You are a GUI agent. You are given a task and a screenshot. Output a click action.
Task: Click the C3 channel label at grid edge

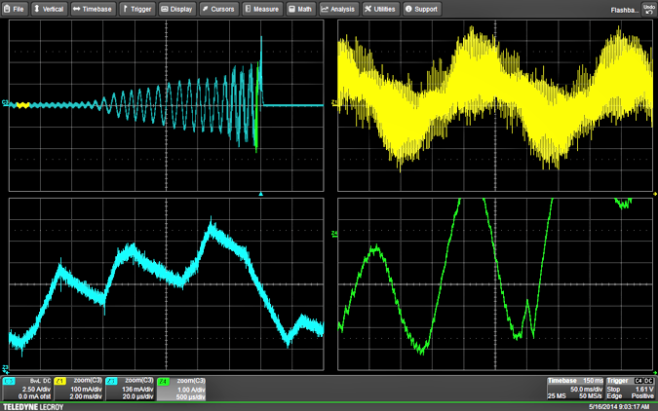click(x=5, y=102)
